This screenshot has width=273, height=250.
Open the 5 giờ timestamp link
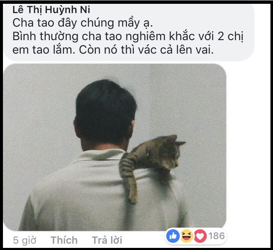coord(24,240)
